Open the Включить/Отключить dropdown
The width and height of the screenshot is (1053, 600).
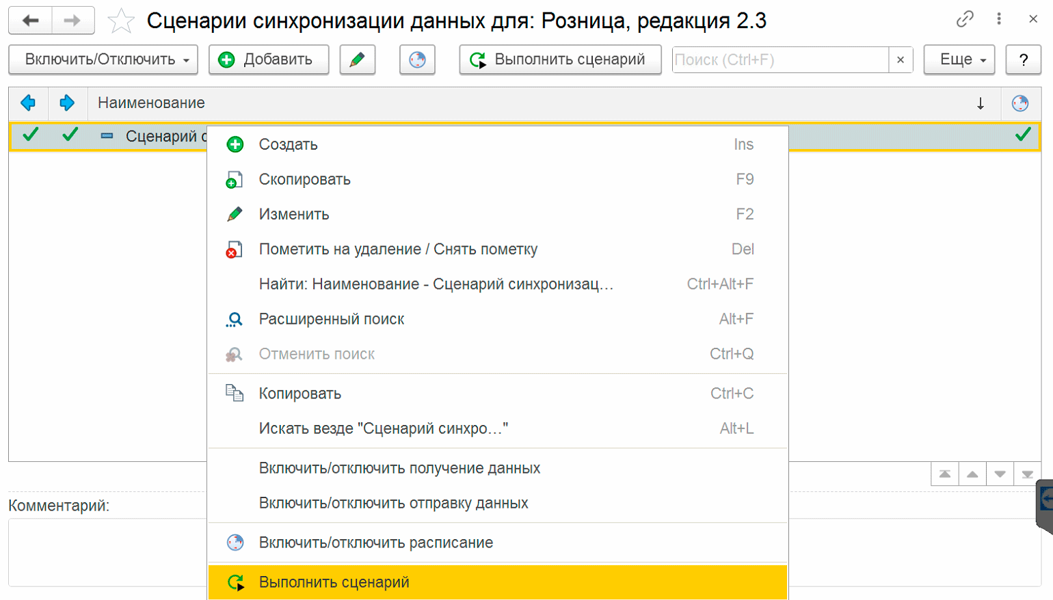click(x=103, y=59)
